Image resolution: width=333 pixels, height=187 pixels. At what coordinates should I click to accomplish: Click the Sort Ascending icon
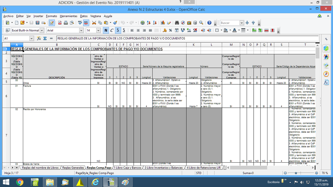coord(149,23)
